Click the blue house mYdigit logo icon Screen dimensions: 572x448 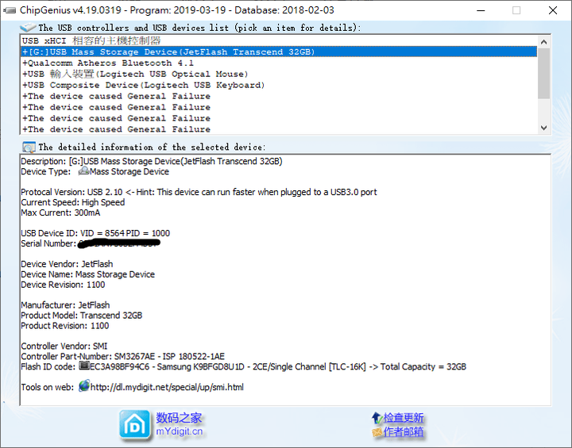pos(134,424)
